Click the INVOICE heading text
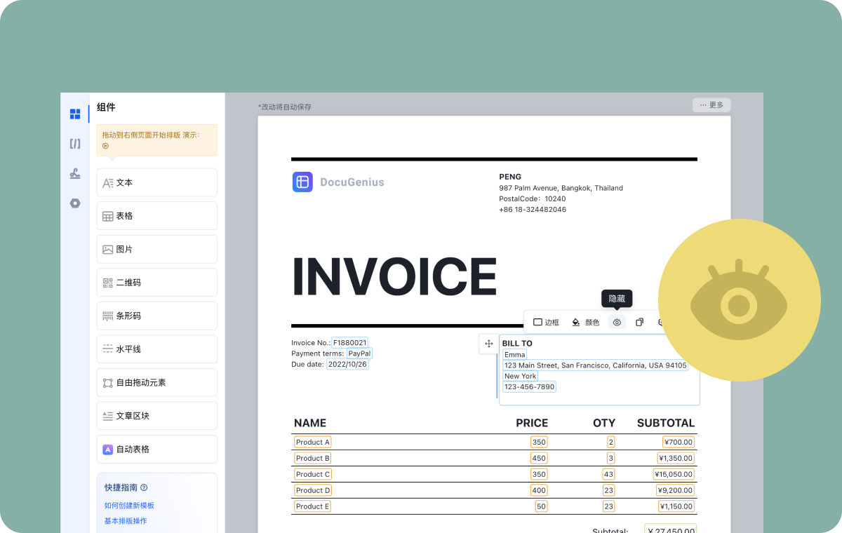842x533 pixels. click(x=394, y=276)
